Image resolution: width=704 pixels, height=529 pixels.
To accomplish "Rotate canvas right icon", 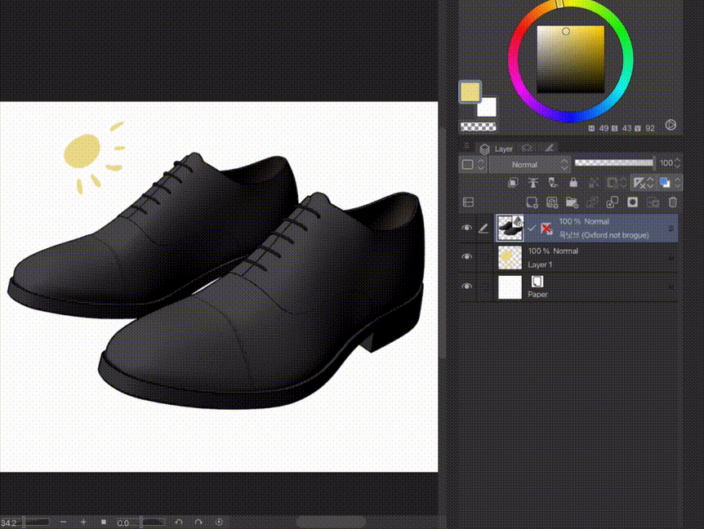I will 198,522.
